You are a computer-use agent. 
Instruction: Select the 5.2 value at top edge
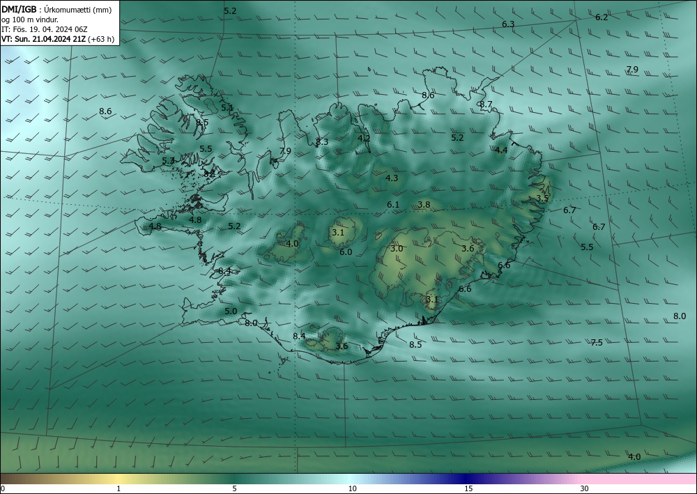coord(230,11)
